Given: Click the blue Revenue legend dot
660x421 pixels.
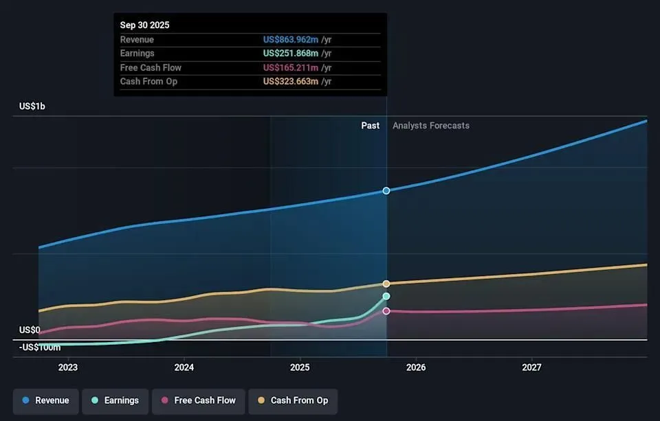Looking at the screenshot, I should click(25, 400).
